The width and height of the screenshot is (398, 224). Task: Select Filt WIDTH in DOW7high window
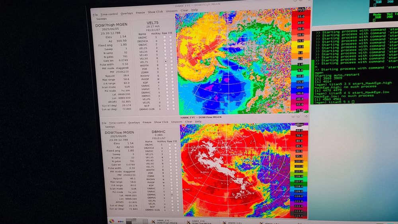(x=172, y=65)
